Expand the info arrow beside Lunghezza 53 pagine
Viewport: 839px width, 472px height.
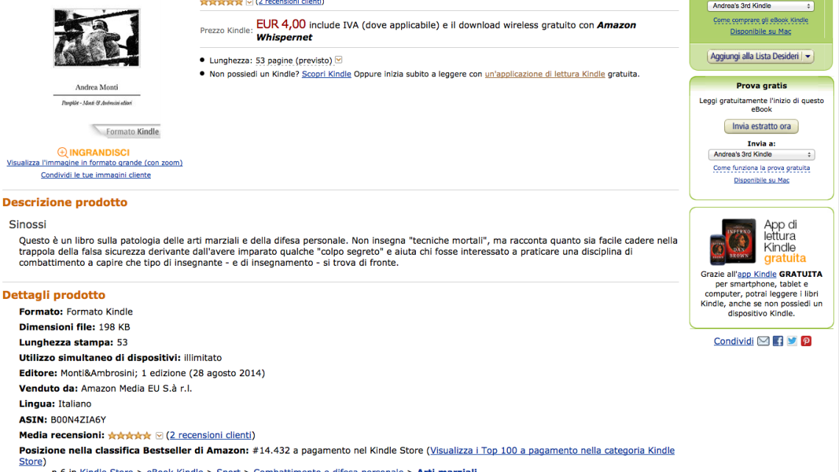pos(338,60)
